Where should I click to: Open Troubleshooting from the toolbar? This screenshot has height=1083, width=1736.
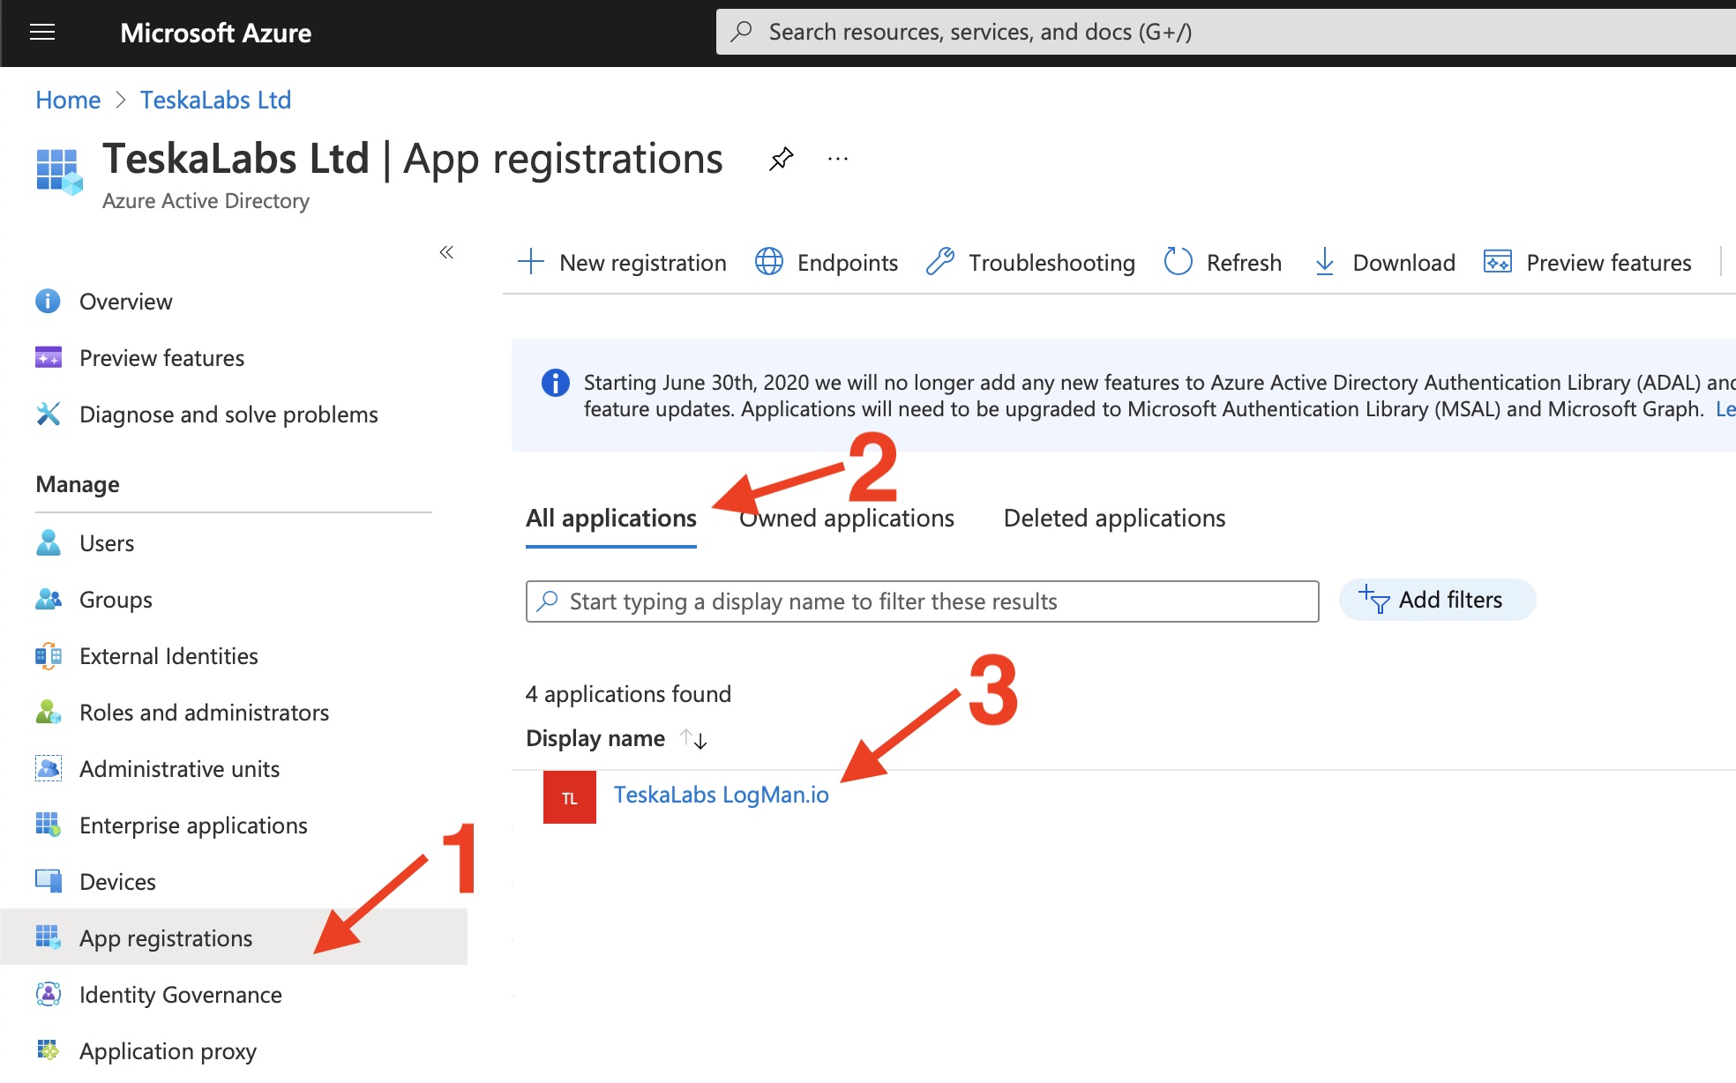click(1030, 262)
